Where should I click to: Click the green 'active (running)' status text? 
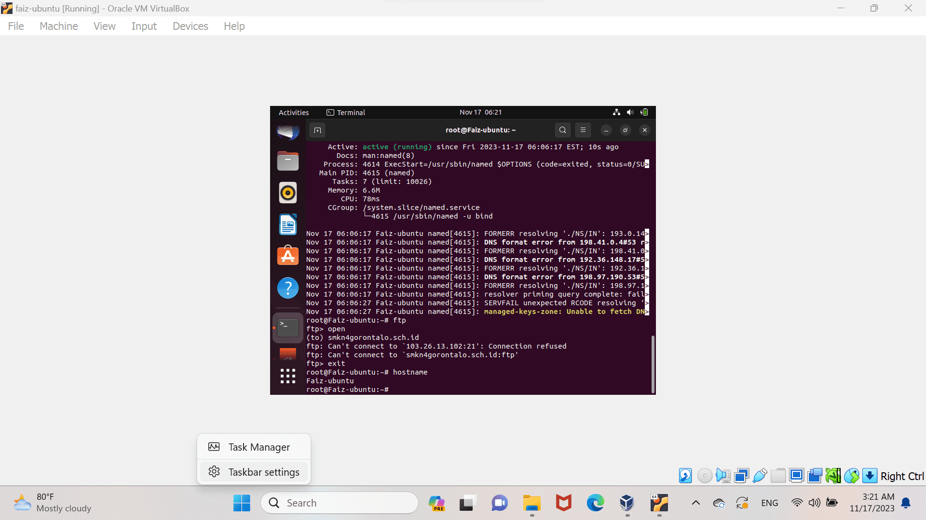pyautogui.click(x=397, y=147)
